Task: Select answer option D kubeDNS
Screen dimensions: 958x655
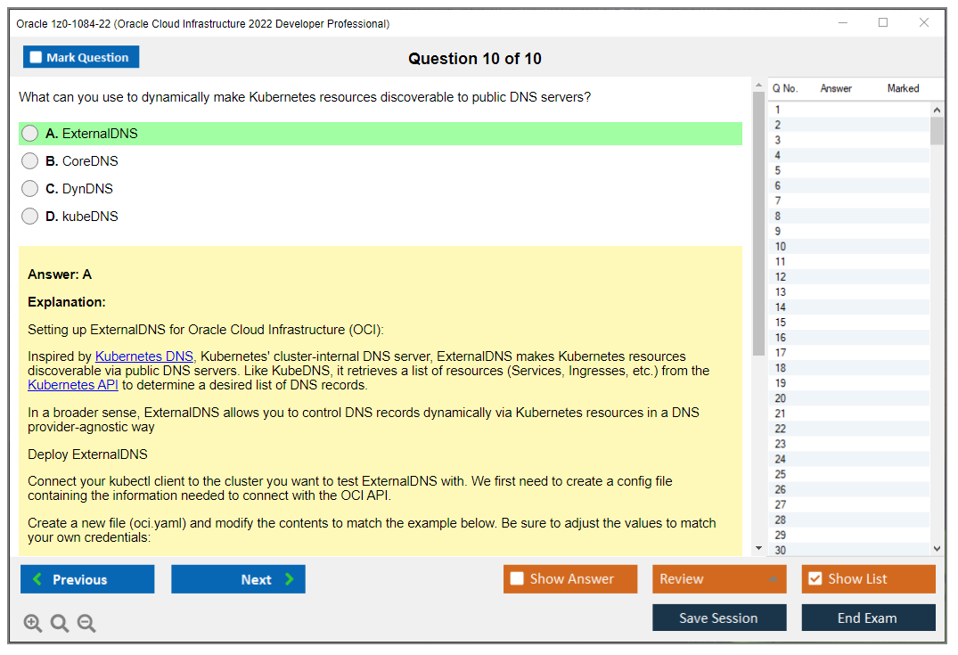Action: (x=29, y=216)
